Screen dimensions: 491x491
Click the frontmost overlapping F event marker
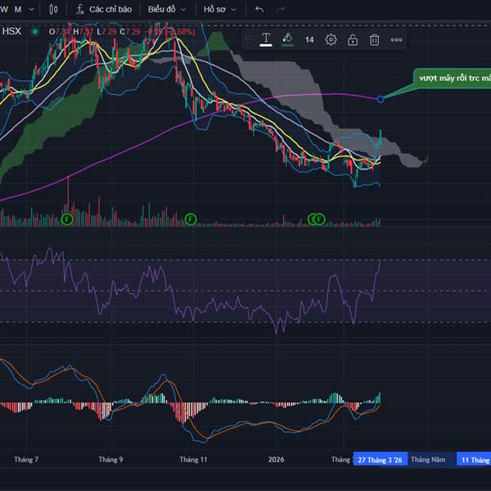click(x=319, y=219)
